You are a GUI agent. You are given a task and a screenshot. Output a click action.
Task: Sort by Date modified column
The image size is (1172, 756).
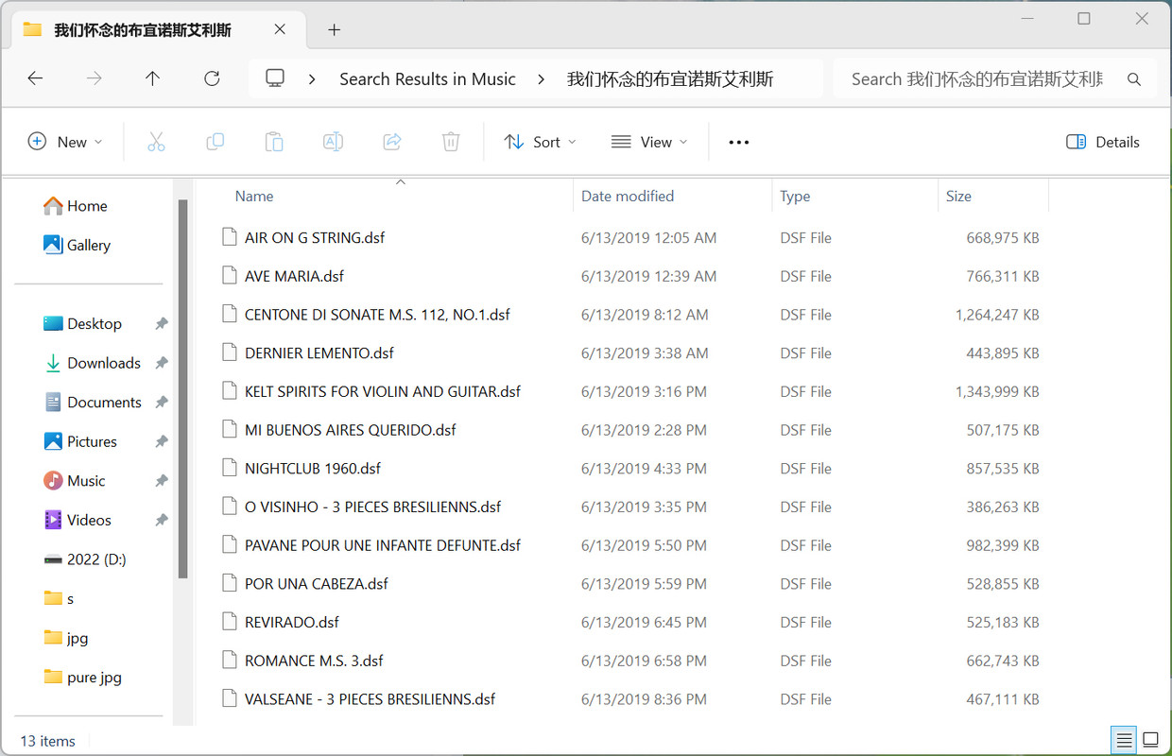click(x=628, y=197)
